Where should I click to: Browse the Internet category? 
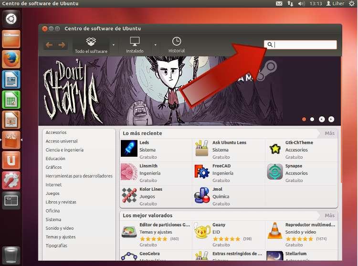click(53, 184)
